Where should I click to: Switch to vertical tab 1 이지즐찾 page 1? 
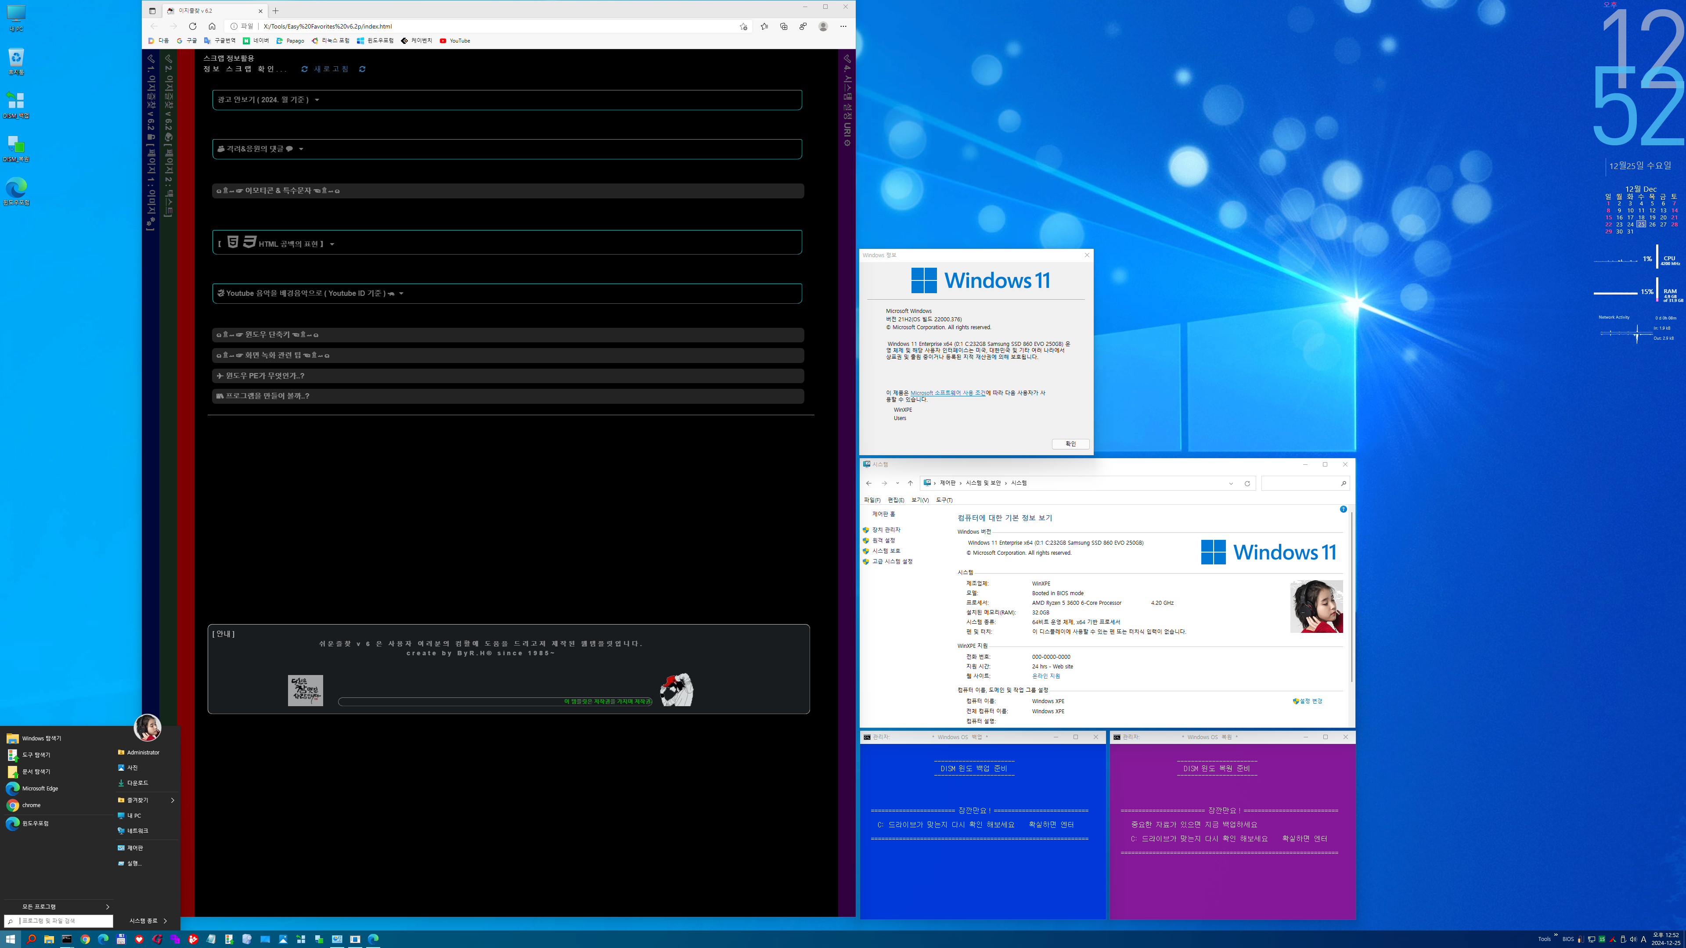click(x=151, y=143)
